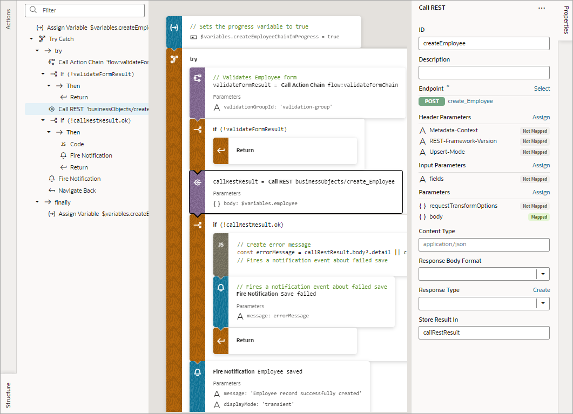Select Call REST businessObjects row in tree
This screenshot has height=414, width=573.
86,109
